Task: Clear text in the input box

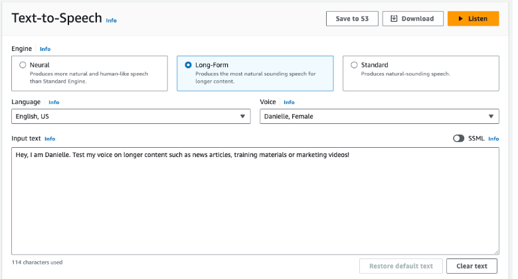Action: tap(472, 266)
